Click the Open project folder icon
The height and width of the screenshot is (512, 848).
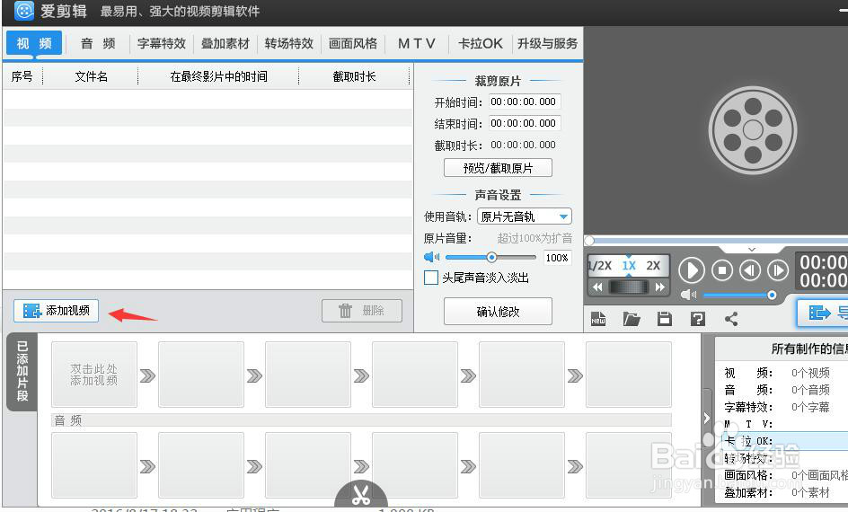(x=632, y=319)
